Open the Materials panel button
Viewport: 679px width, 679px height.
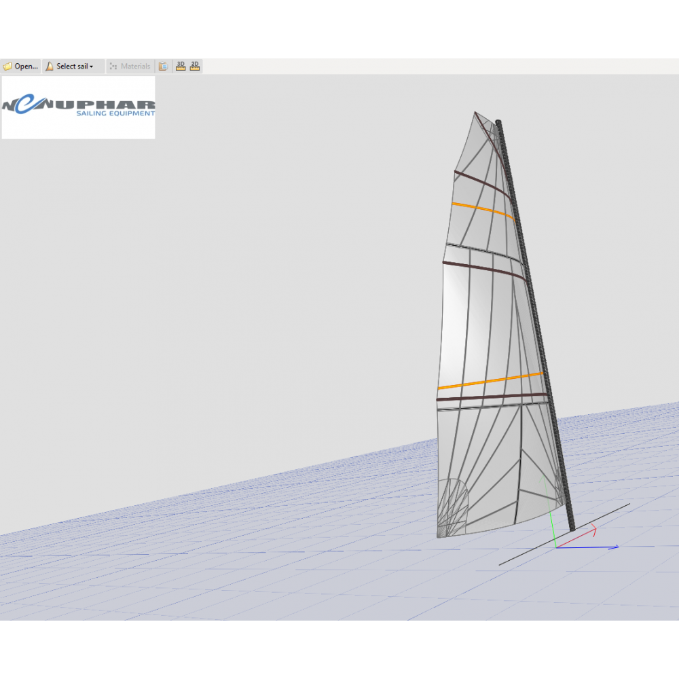130,67
